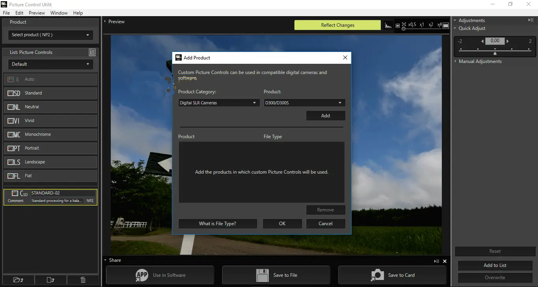Set preview zoom to x2

tap(431, 25)
